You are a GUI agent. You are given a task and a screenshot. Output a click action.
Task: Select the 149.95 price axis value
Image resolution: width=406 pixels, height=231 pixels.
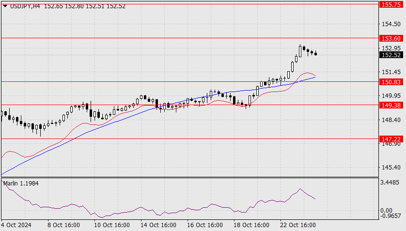tap(391, 96)
